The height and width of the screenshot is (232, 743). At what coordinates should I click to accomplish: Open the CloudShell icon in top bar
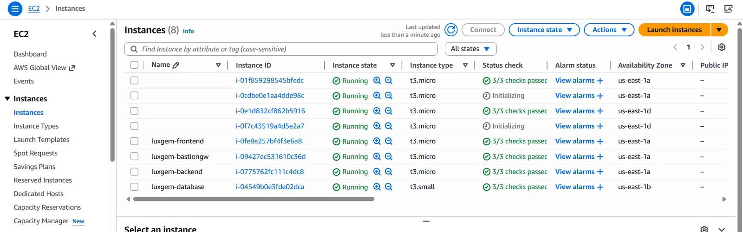pos(710,8)
